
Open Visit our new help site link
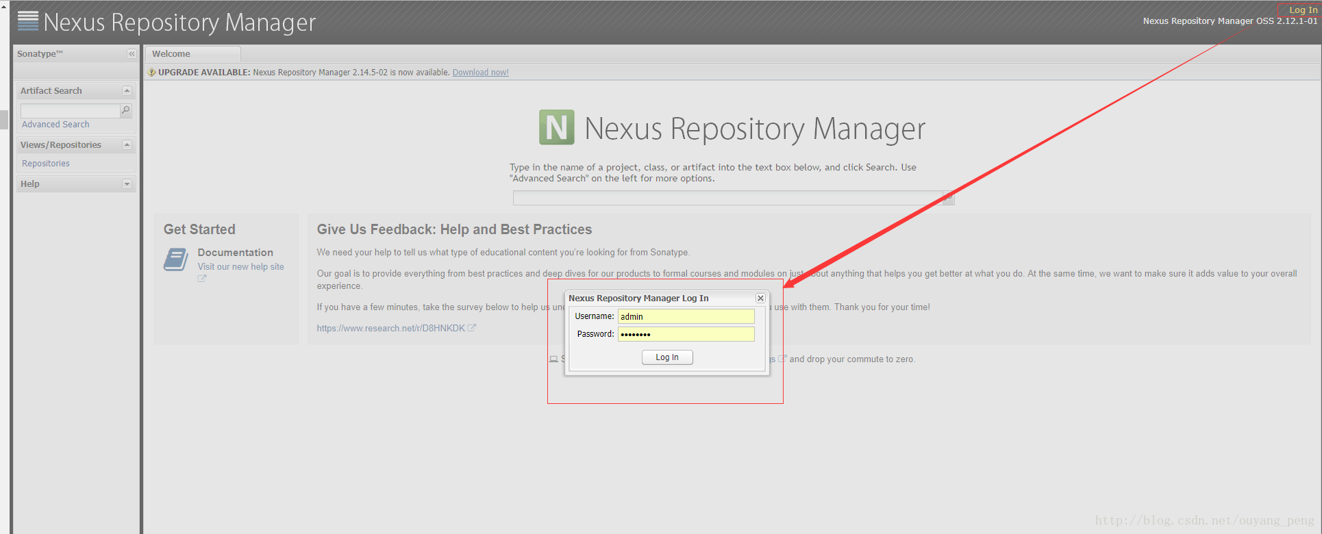[240, 267]
